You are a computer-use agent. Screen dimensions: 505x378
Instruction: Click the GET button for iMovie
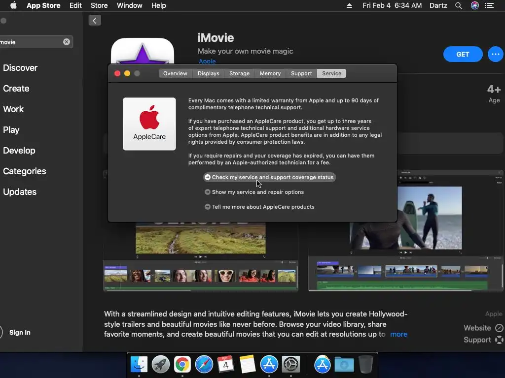point(463,54)
